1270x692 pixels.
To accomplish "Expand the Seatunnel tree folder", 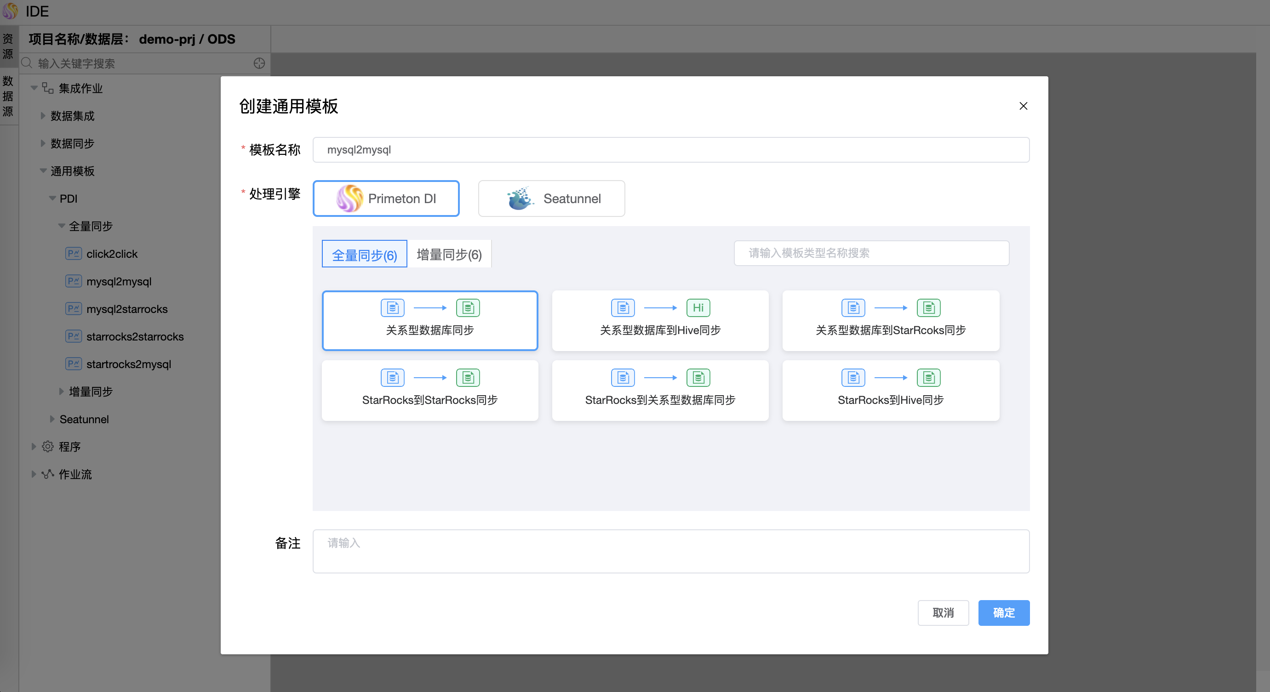I will [x=52, y=419].
